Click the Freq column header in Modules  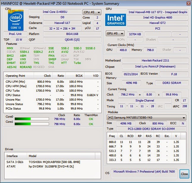click(x=112, y=136)
